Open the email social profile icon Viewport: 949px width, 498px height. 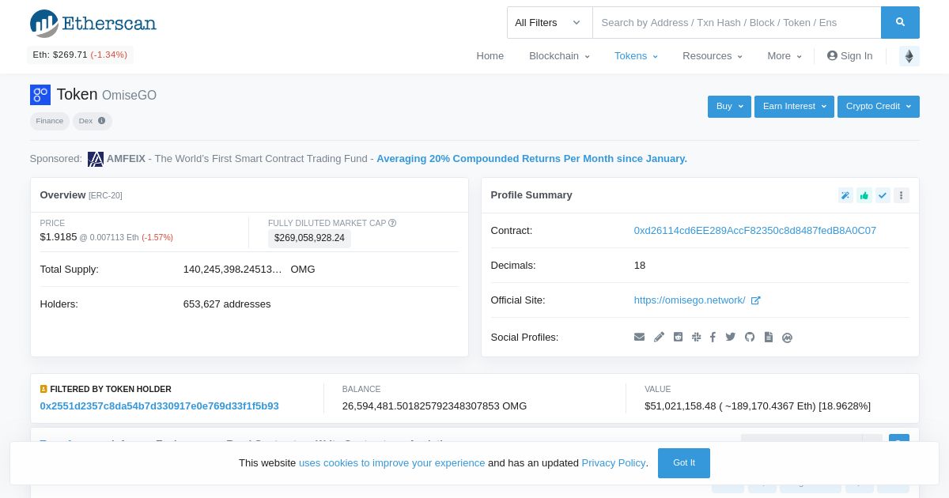point(639,337)
